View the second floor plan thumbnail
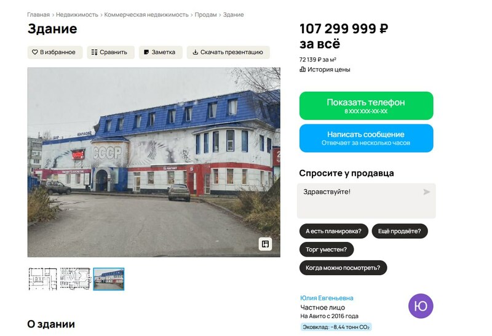 coord(74,279)
